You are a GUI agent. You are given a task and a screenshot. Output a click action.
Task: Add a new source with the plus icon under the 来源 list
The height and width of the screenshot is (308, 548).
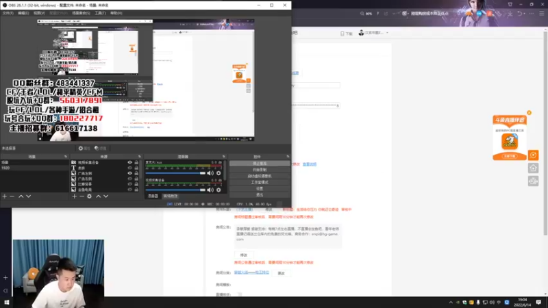[x=74, y=196]
